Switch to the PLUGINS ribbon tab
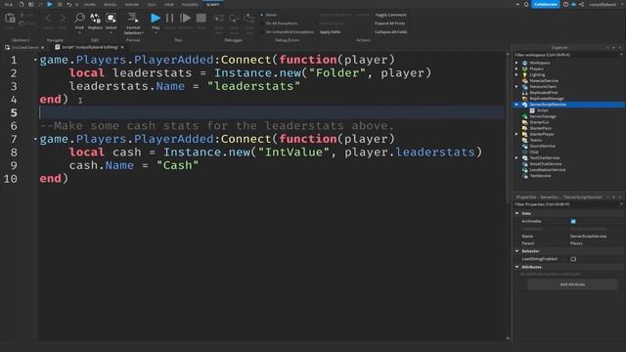 point(190,4)
